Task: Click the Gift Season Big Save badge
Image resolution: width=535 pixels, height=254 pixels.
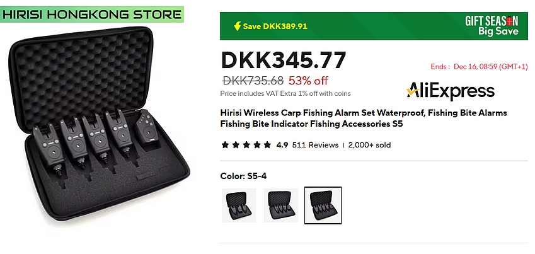Action: click(492, 26)
